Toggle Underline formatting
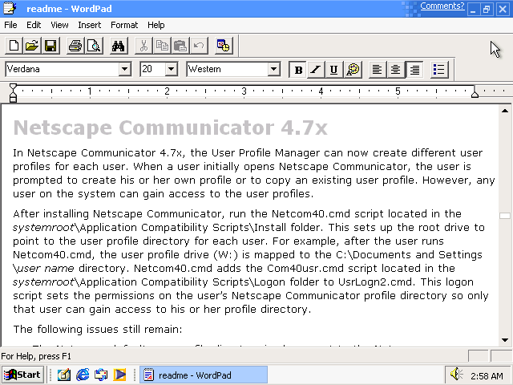 [x=334, y=70]
